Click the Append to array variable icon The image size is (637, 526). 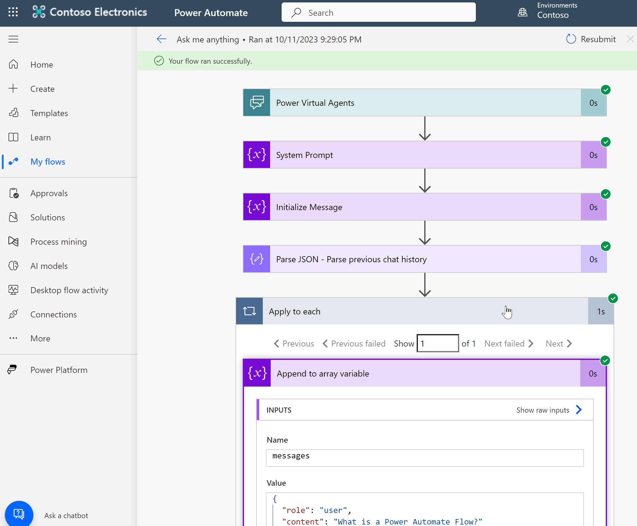point(256,373)
